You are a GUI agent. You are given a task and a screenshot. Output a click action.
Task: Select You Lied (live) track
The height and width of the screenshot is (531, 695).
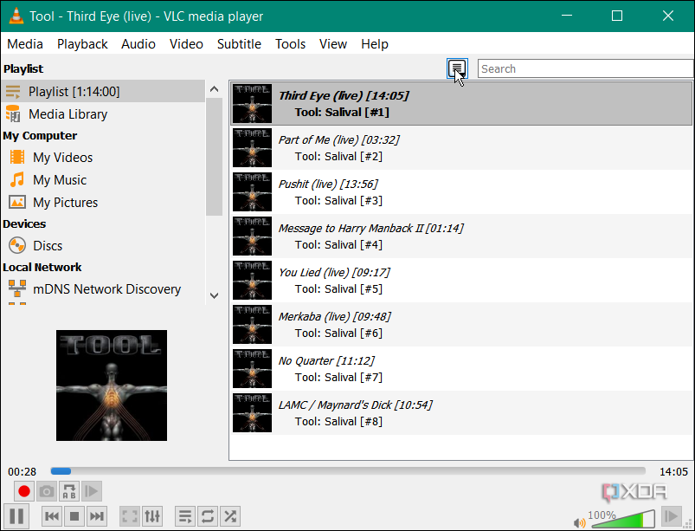[x=461, y=281]
